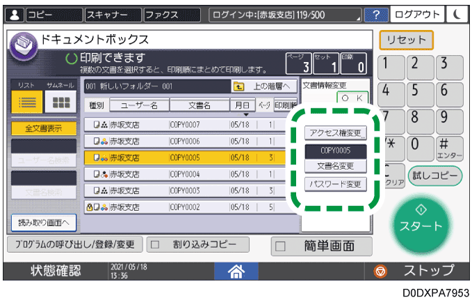472x300 pixels.
Task: Click the 印刷順 column header
Action: (x=286, y=105)
